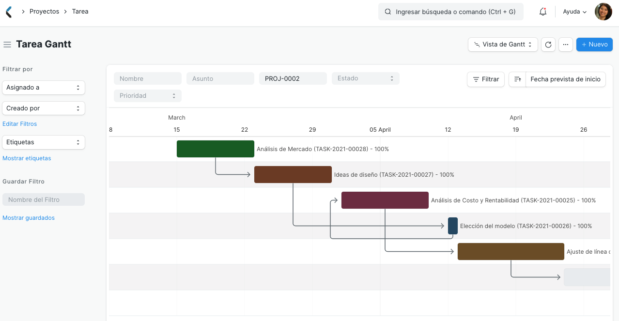Viewport: 619px width, 321px height.
Task: Open the Vista de Gantt view switcher
Action: pyautogui.click(x=503, y=45)
